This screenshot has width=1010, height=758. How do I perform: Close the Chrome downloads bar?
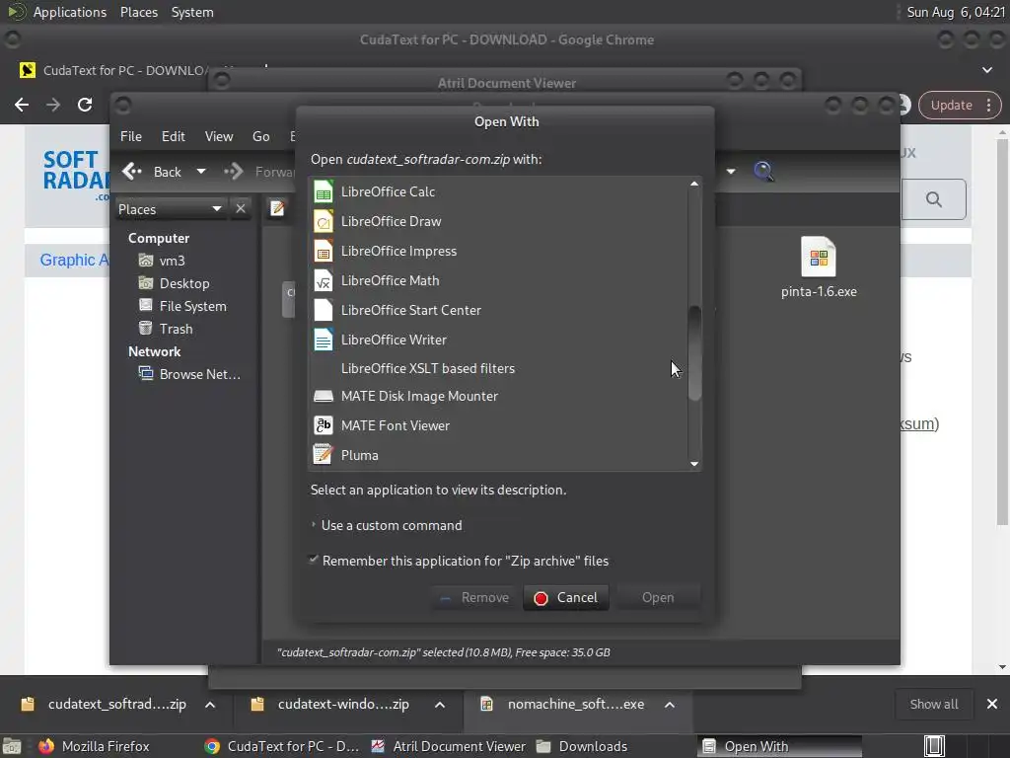[x=992, y=704]
